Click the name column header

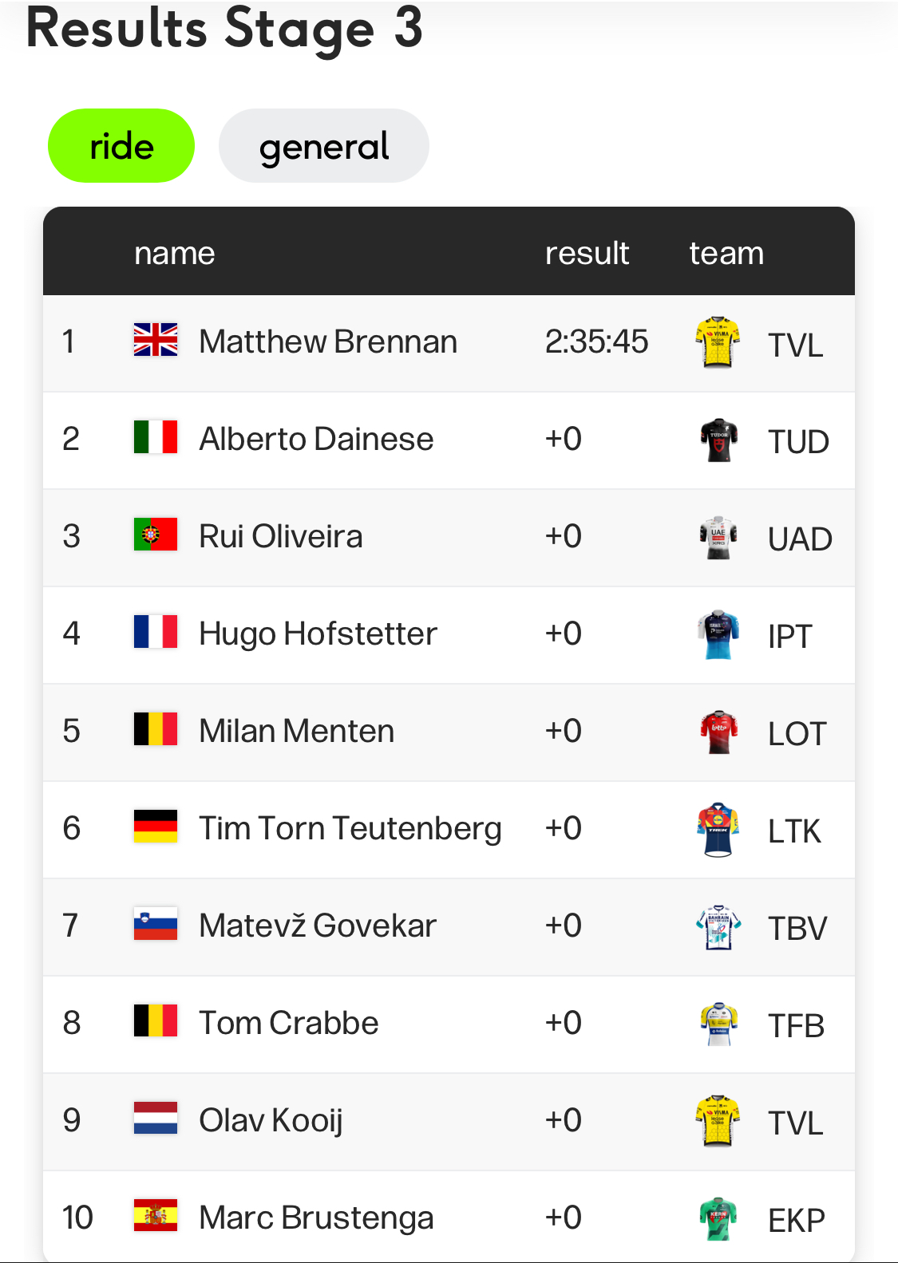pos(175,253)
